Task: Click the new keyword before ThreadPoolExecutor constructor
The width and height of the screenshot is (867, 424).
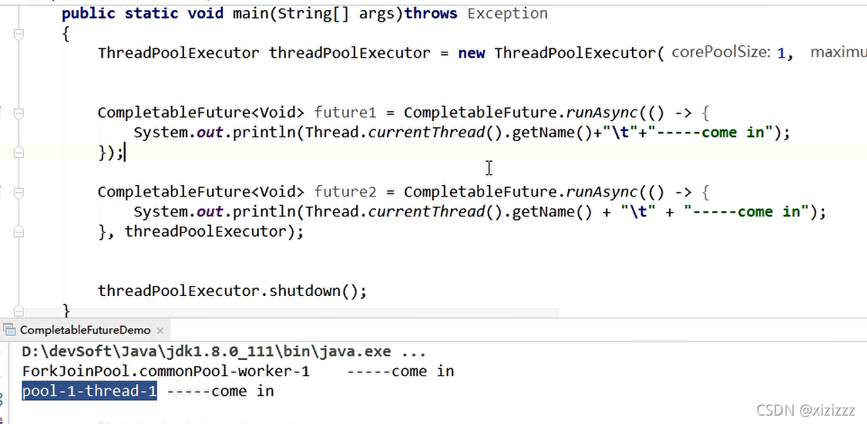Action: [x=472, y=53]
